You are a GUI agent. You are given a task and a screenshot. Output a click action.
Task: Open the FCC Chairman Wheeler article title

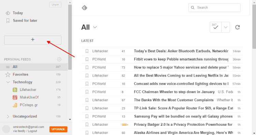click(x=174, y=92)
